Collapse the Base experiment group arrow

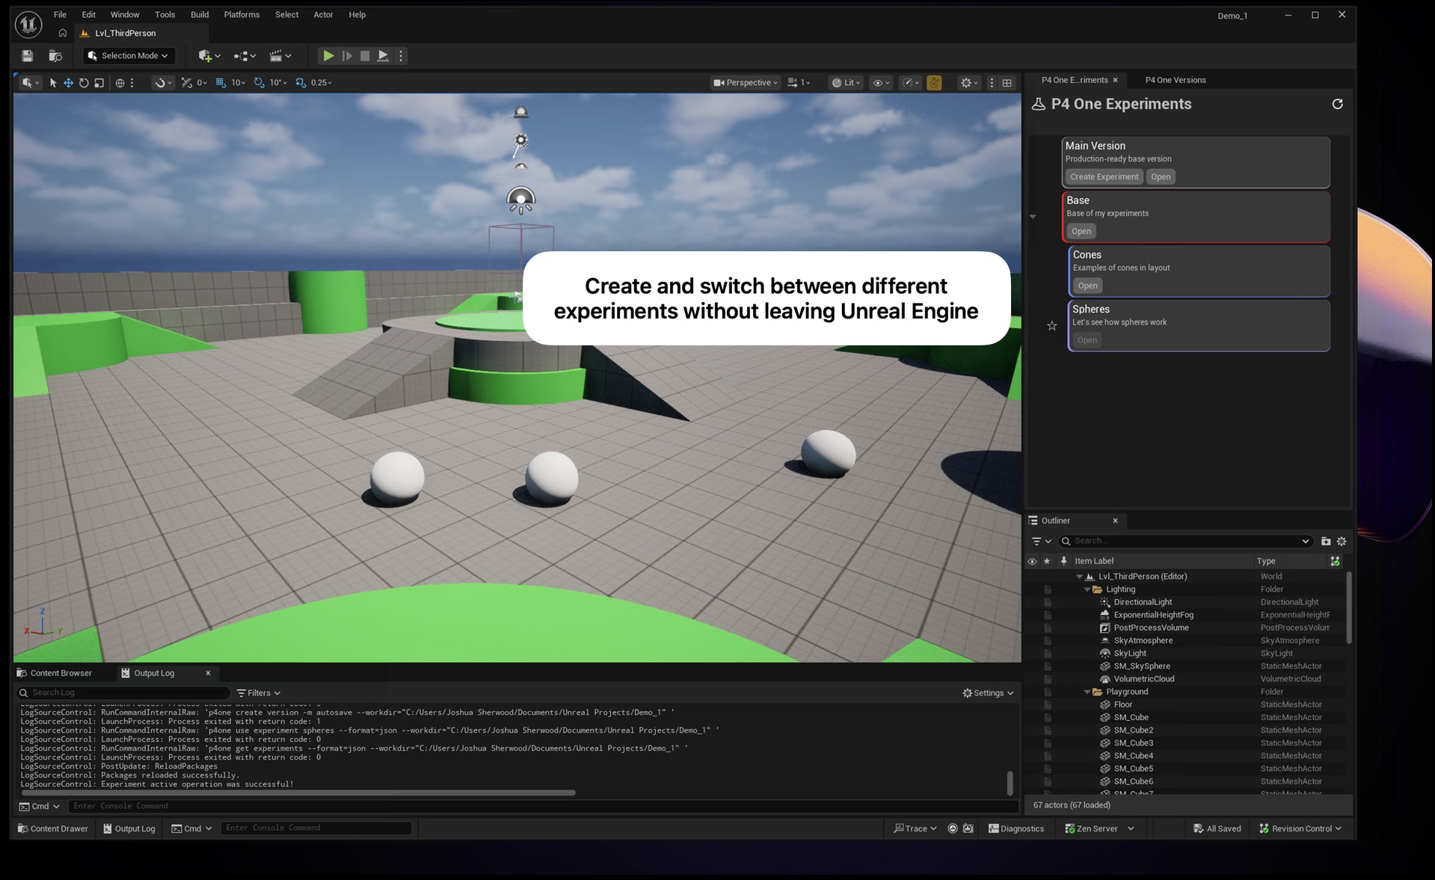coord(1033,217)
